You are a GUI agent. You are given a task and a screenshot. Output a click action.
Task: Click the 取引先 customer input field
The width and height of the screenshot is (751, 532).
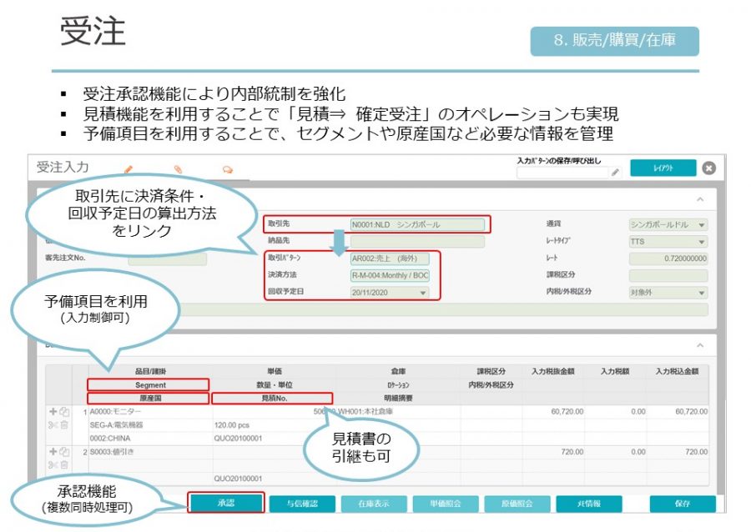coord(417,224)
